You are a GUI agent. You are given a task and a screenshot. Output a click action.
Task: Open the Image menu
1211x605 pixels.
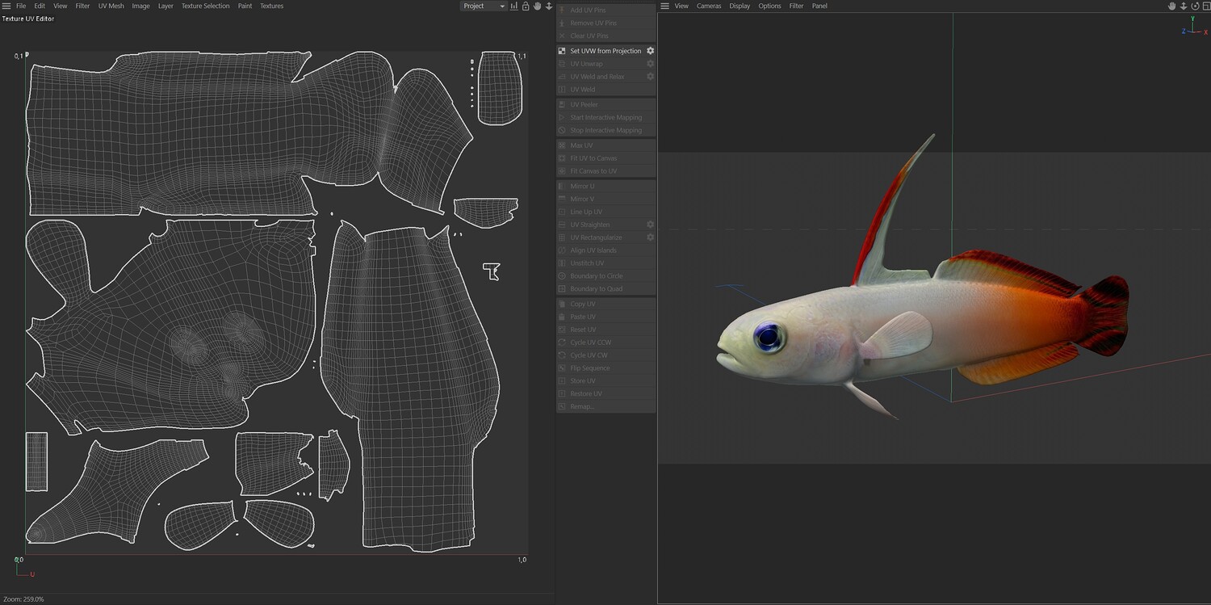click(140, 6)
